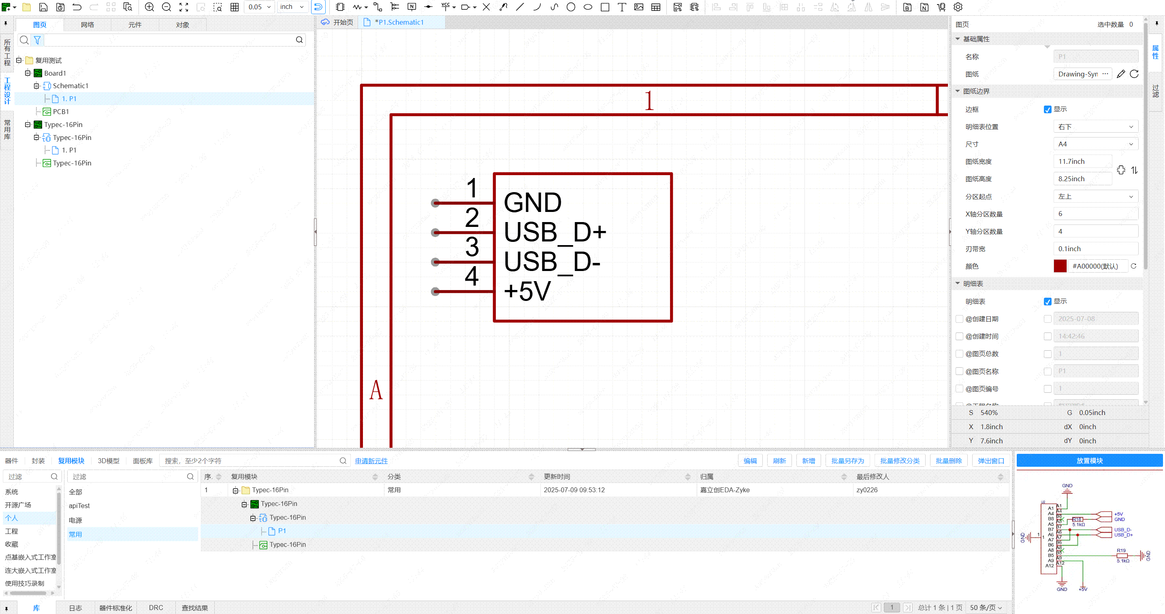Screen dimensions: 1165x614
Task: Select the Place Component chip icon
Action: pos(340,7)
